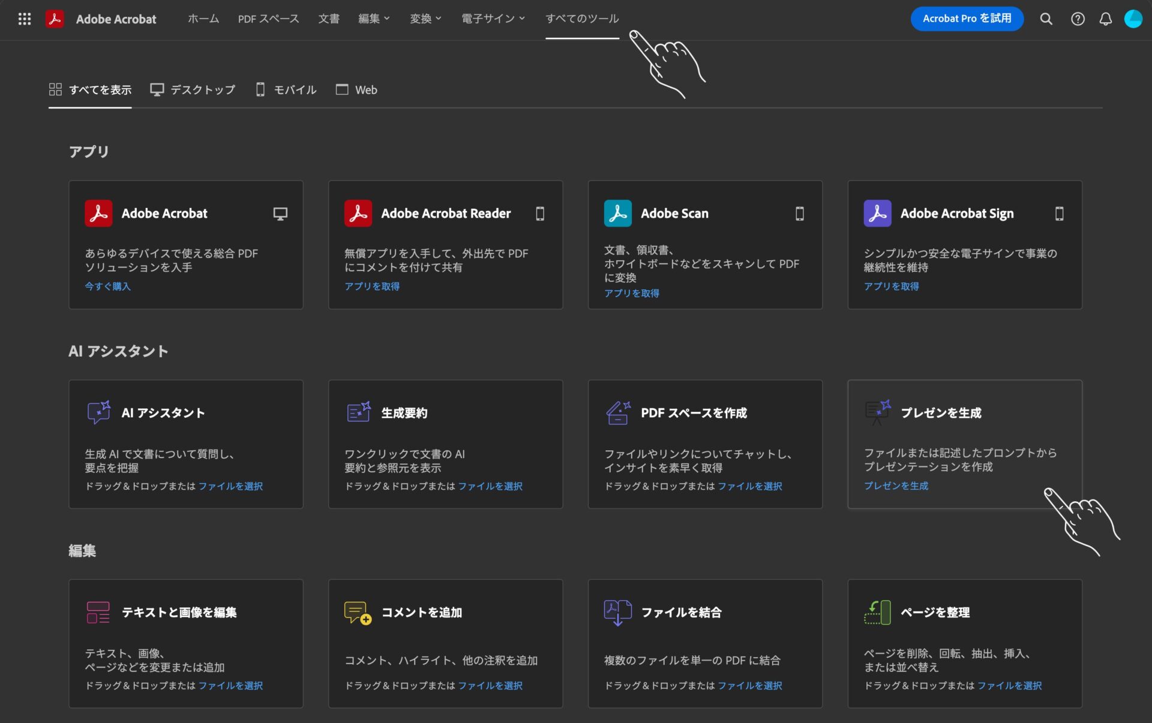The width and height of the screenshot is (1152, 723).
Task: Click the Adobe Acrobat app card icon
Action: [98, 213]
